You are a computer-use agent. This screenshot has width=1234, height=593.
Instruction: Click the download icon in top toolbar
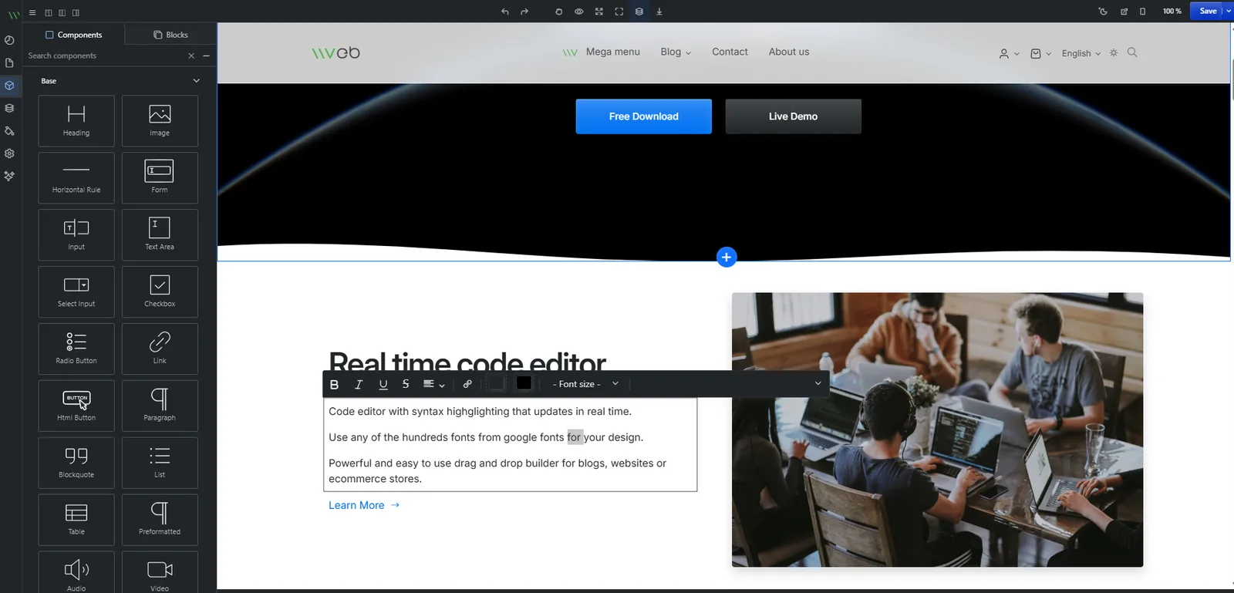pos(659,12)
